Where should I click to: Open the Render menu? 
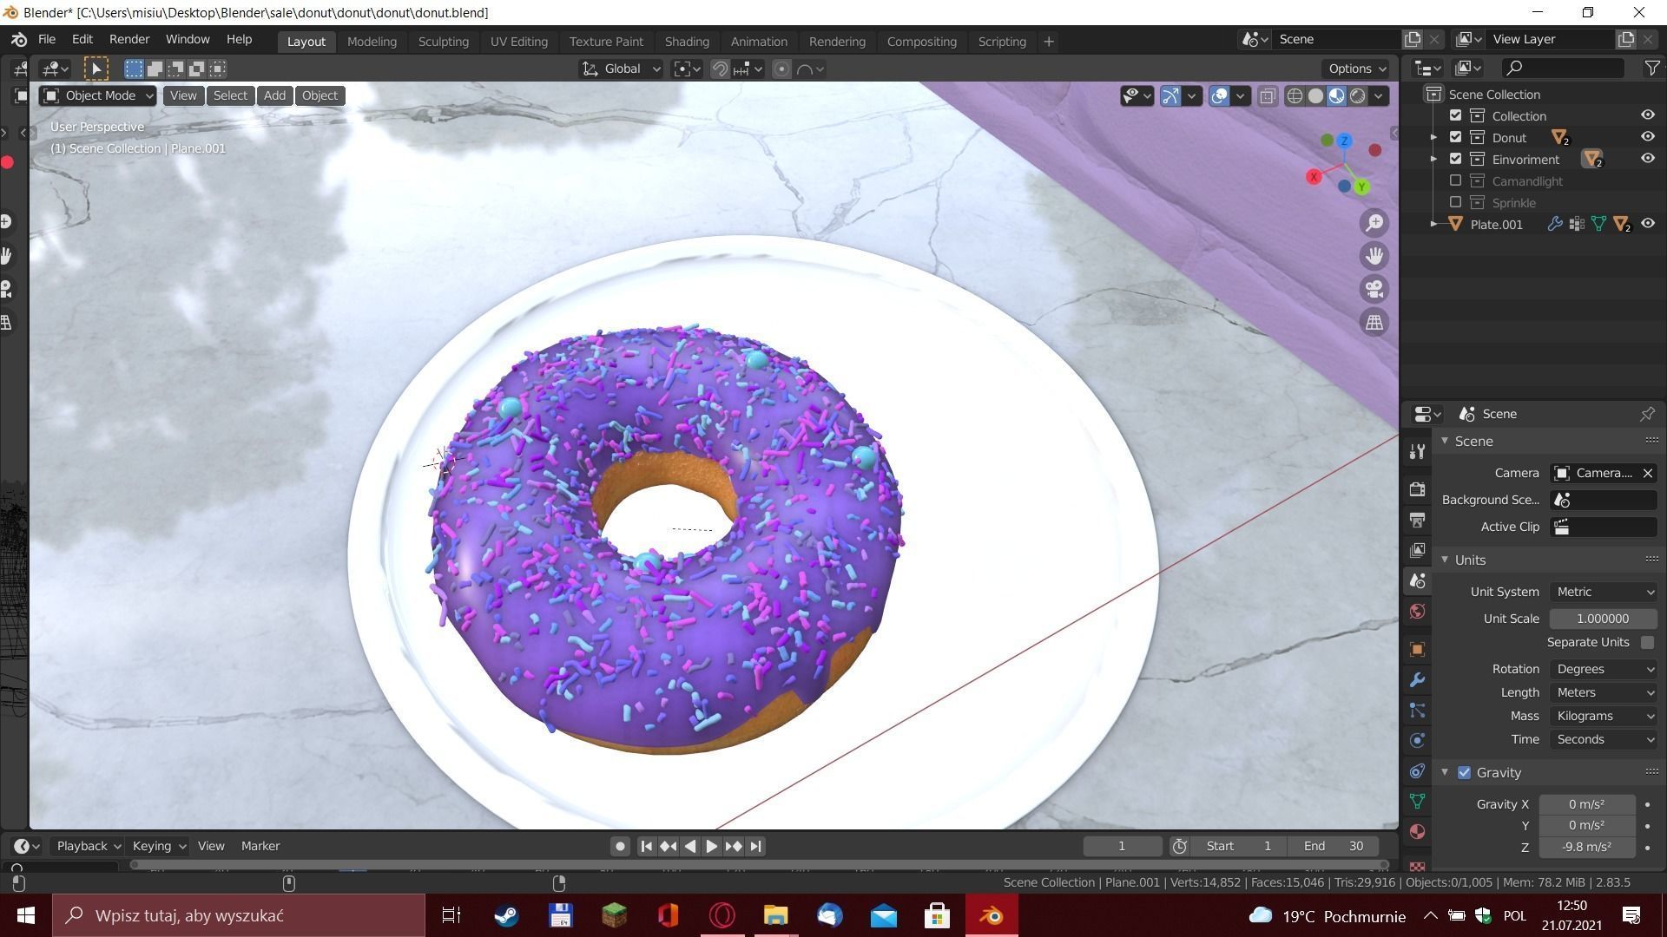[x=128, y=40]
